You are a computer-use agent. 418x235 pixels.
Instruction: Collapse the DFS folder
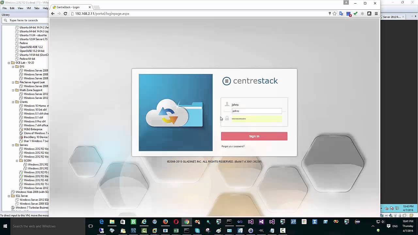point(13,67)
